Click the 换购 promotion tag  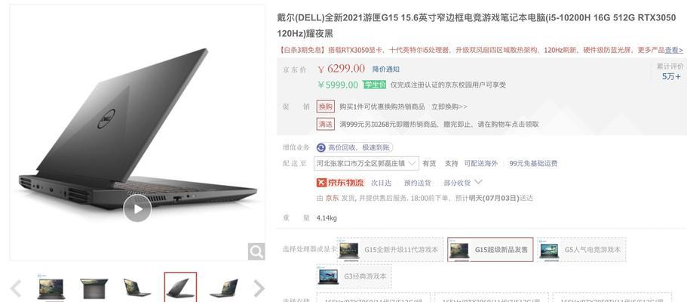pyautogui.click(x=326, y=106)
